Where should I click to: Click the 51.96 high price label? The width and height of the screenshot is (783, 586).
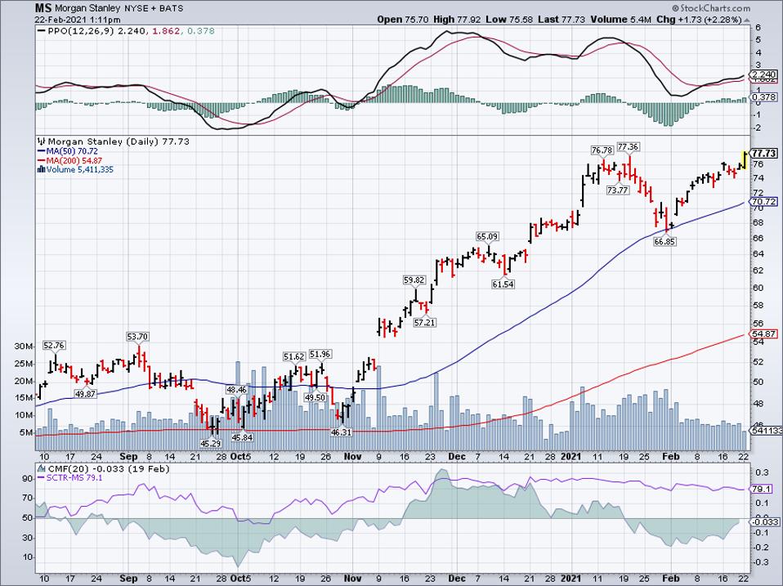click(320, 355)
